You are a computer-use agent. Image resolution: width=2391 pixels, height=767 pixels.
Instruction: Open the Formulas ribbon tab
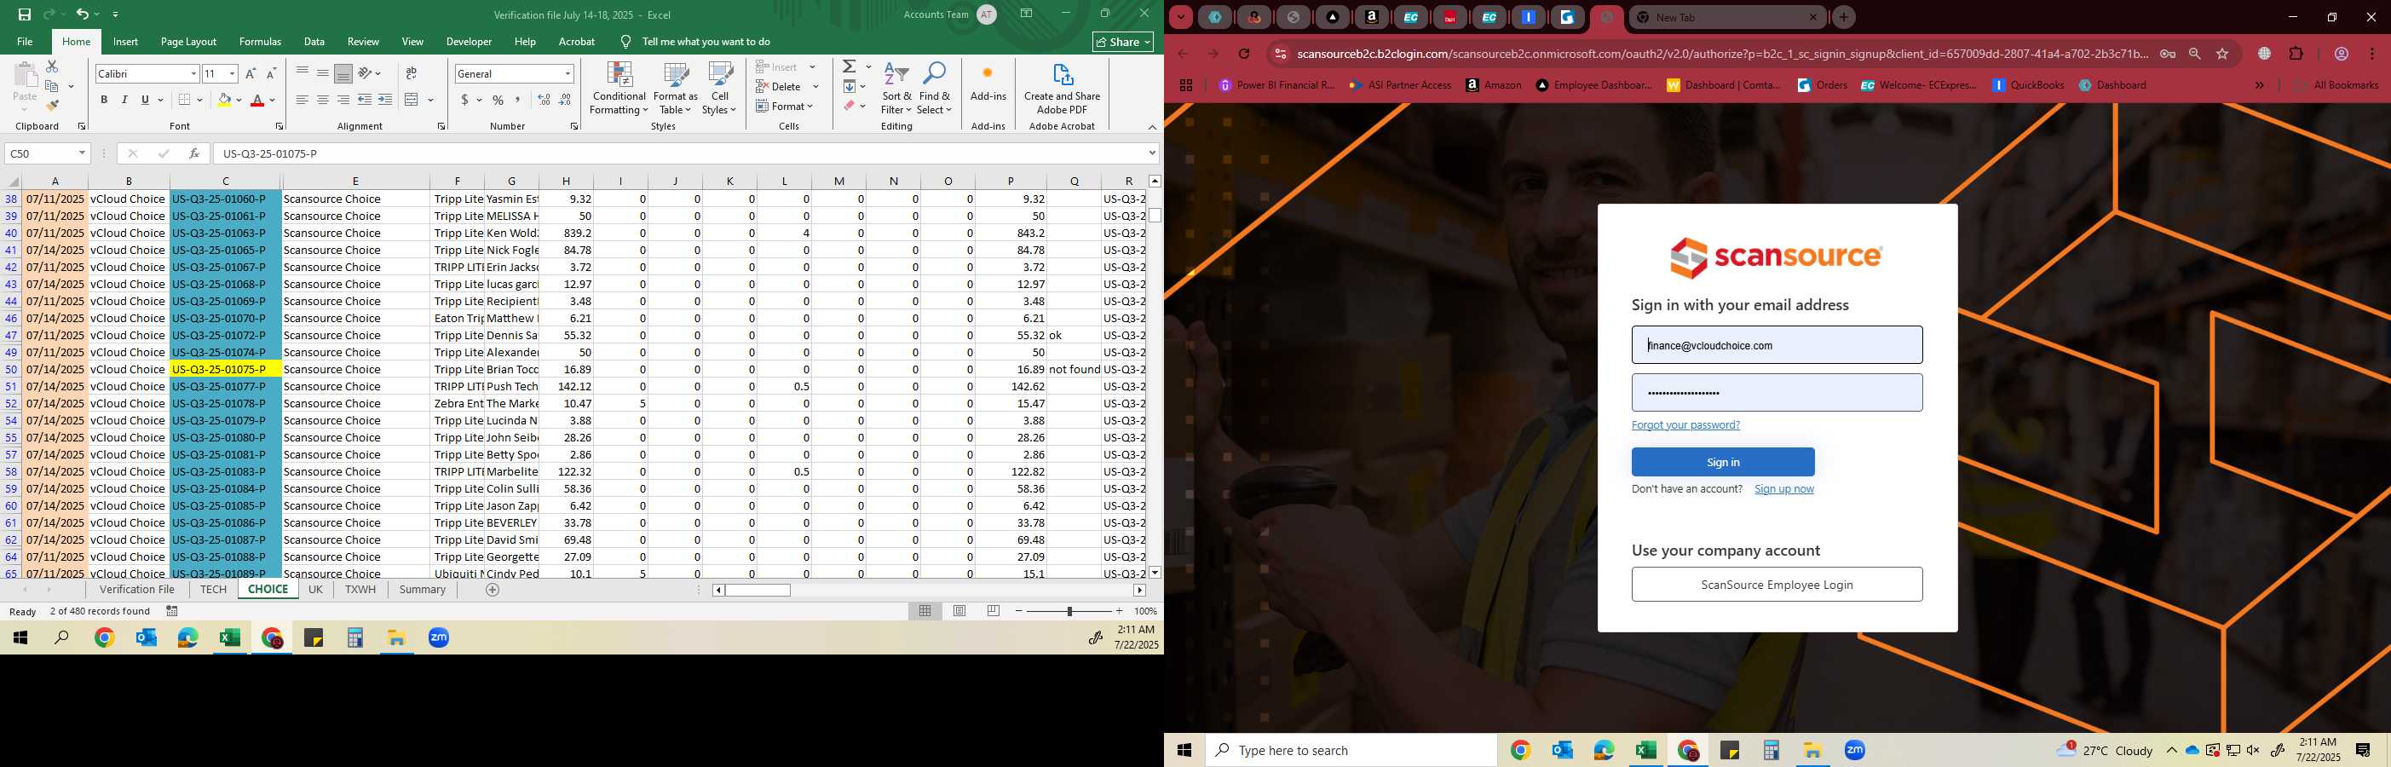(260, 42)
